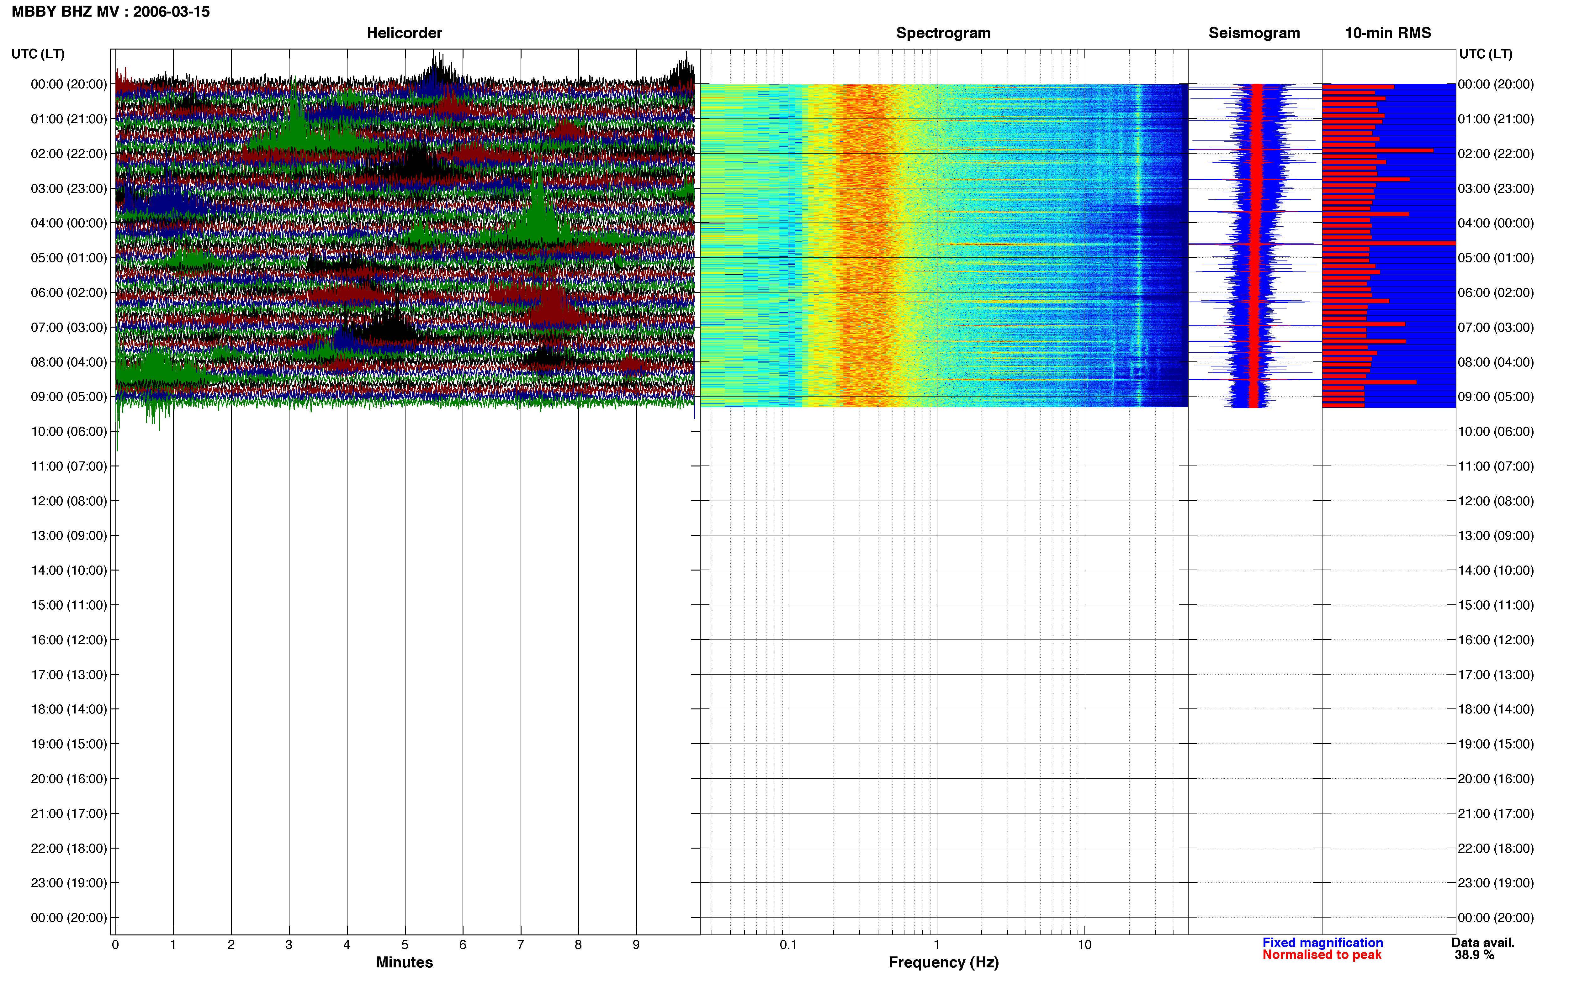Click the right '09:00 (05:00)' time label

(x=1496, y=397)
